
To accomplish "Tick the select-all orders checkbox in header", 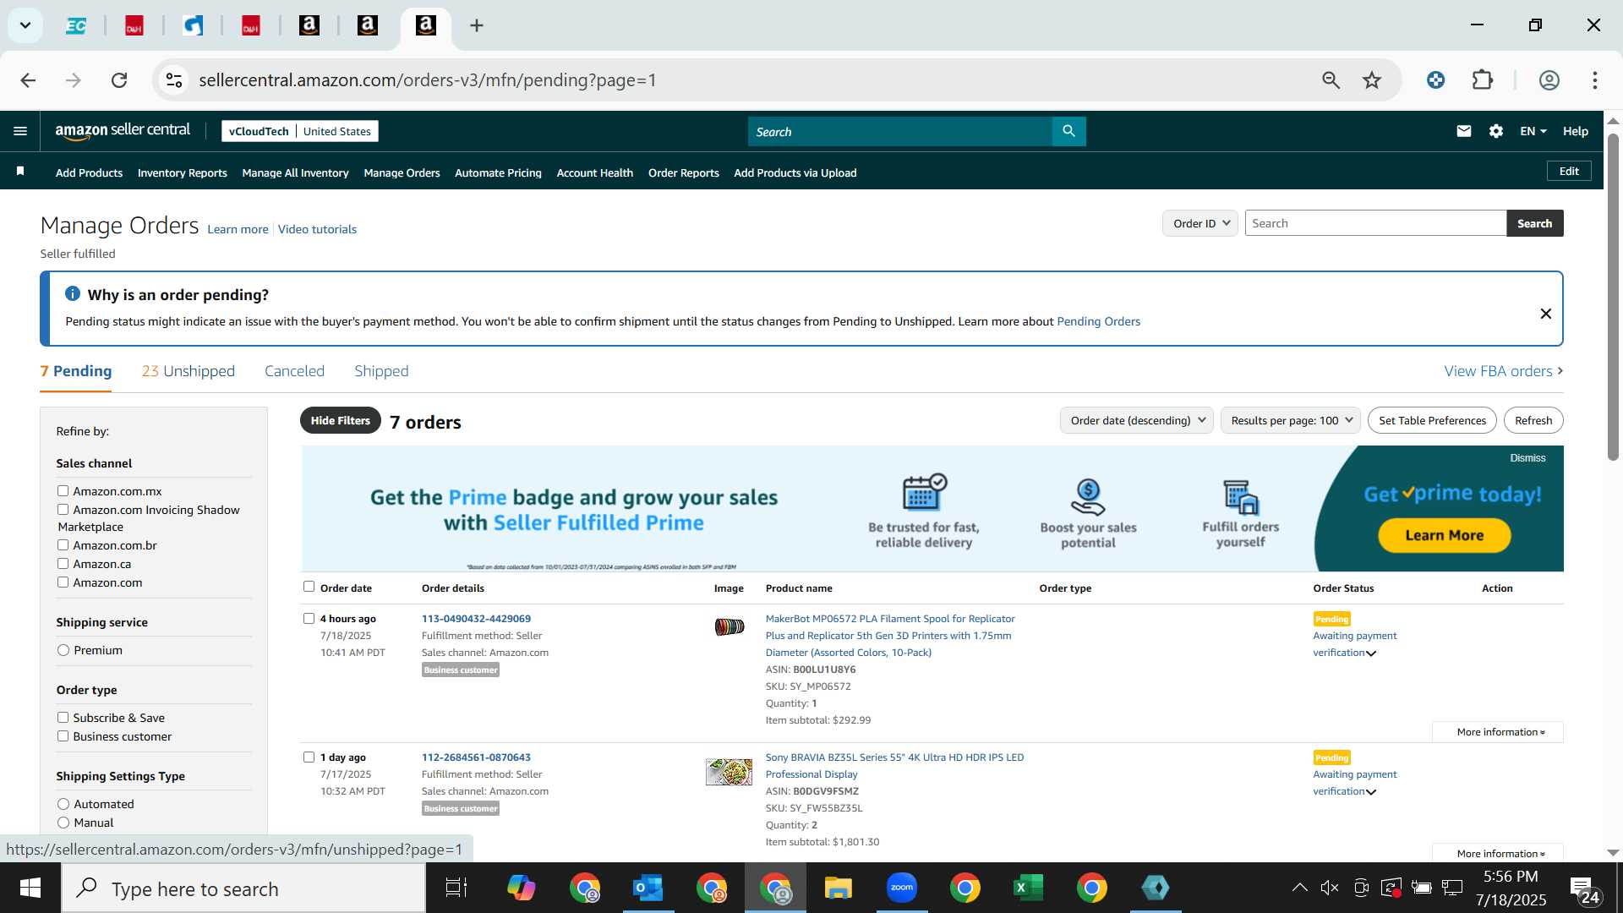I will [x=309, y=587].
